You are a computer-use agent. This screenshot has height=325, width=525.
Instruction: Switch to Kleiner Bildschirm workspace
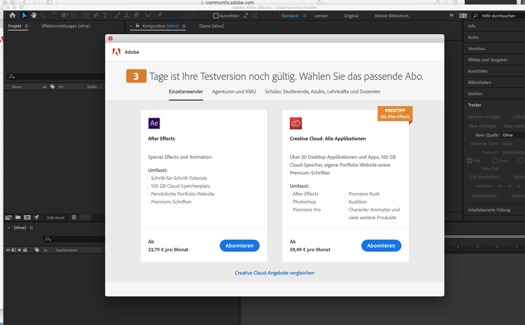(392, 16)
